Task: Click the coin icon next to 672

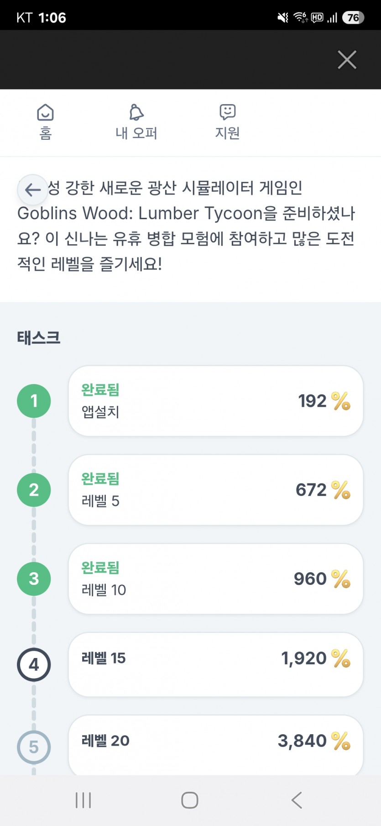Action: [341, 490]
